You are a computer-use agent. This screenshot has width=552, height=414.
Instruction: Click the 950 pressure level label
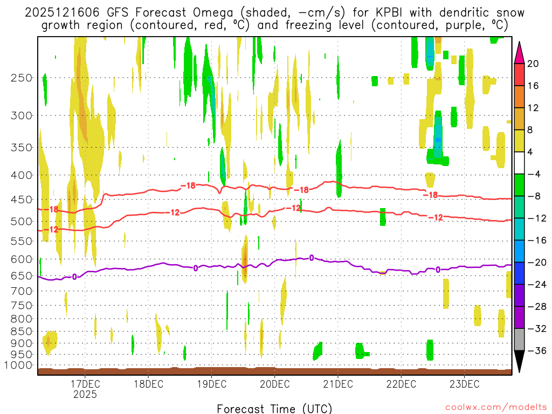[x=22, y=355]
